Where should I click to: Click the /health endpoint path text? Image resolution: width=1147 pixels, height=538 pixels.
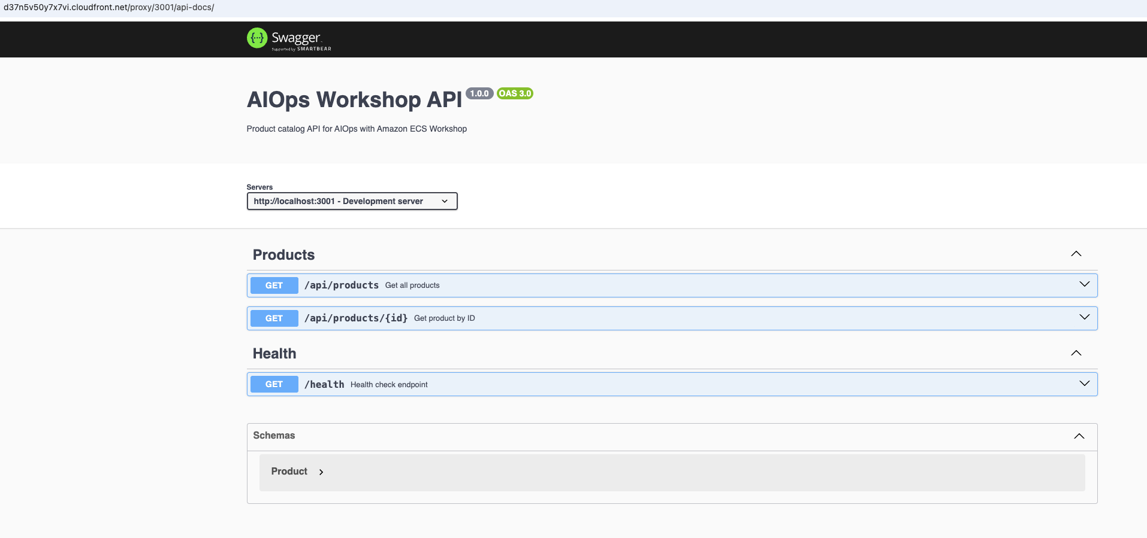(x=324, y=384)
